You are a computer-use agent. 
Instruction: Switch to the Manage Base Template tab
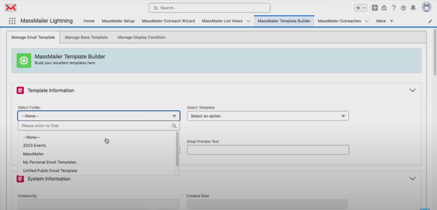click(86, 37)
